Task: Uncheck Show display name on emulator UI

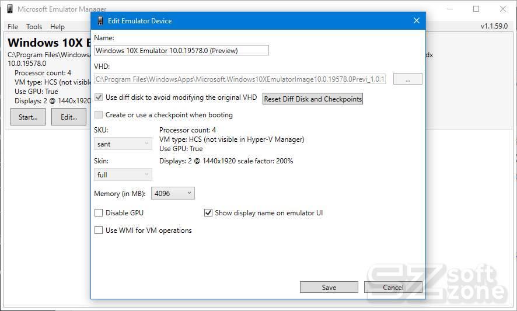Action: pos(208,213)
